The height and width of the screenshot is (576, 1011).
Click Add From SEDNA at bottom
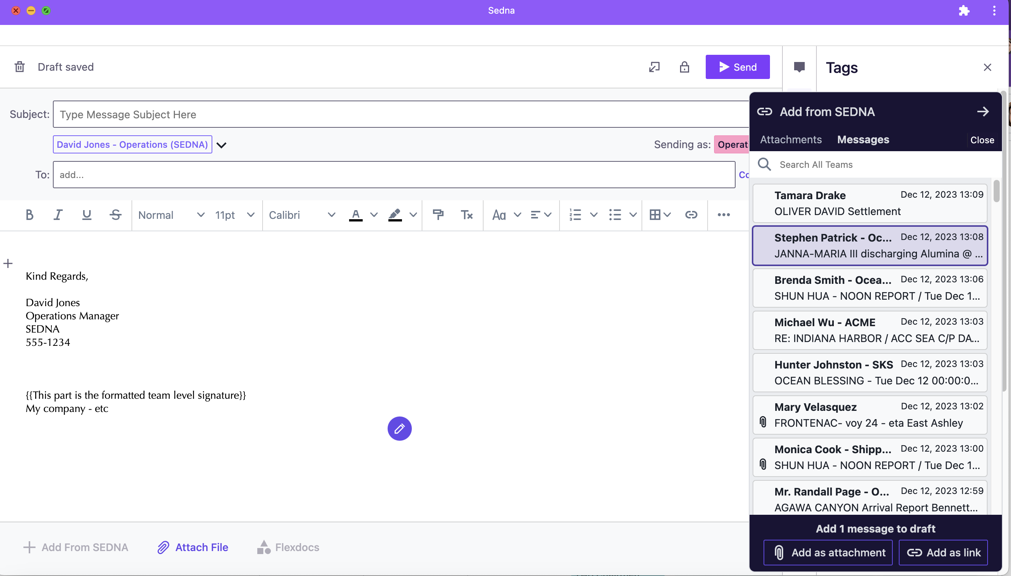76,547
